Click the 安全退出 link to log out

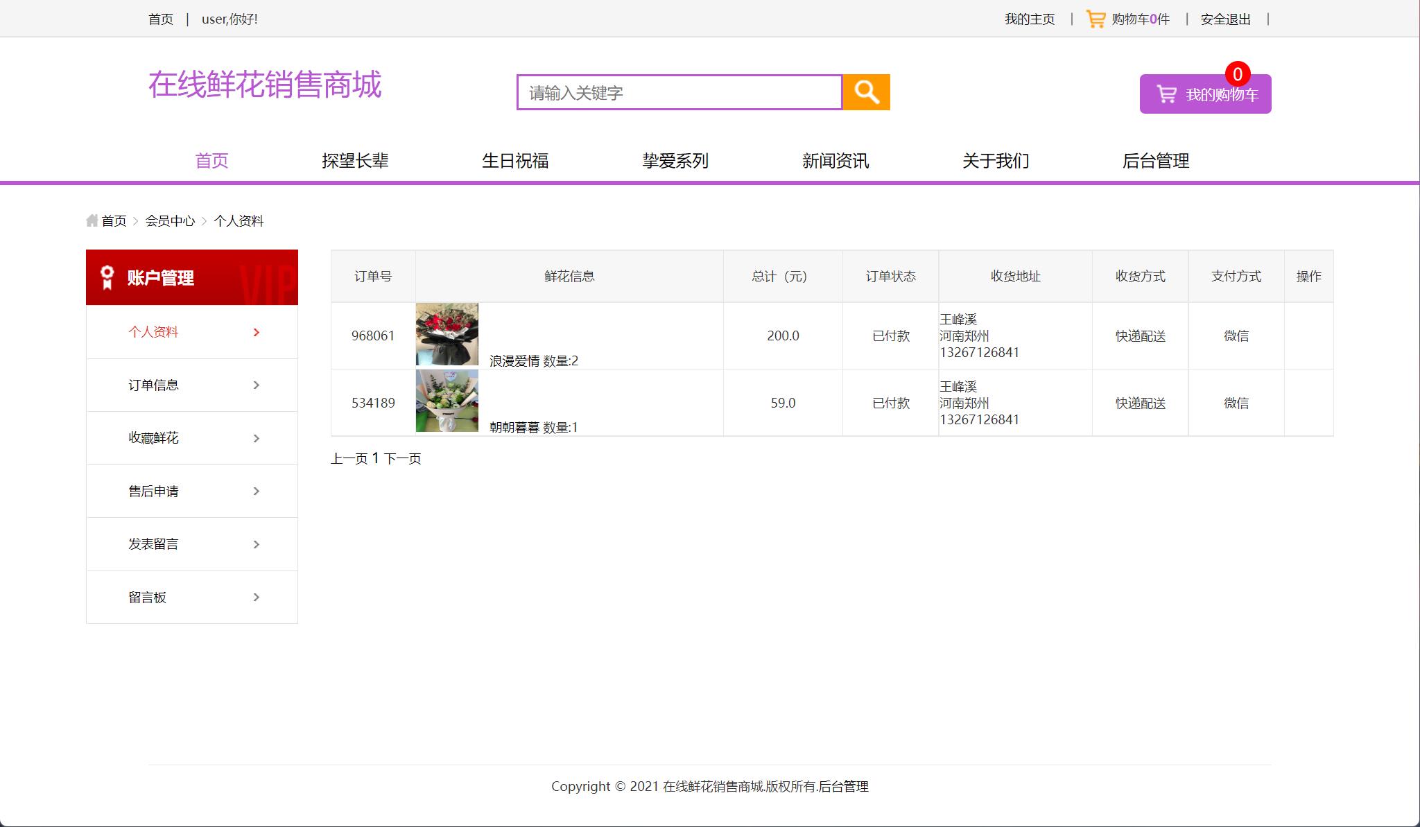[x=1225, y=19]
